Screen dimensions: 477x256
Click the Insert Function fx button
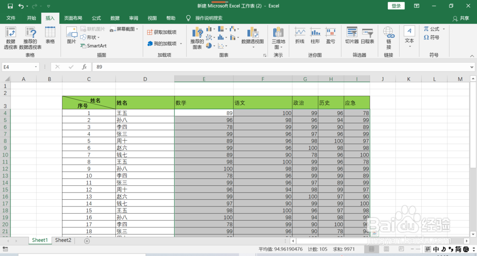pyautogui.click(x=84, y=67)
